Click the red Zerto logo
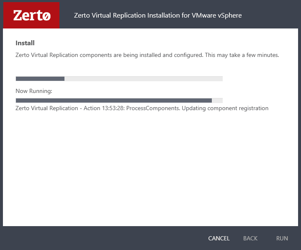The width and height of the screenshot is (301, 250). tap(31, 15)
